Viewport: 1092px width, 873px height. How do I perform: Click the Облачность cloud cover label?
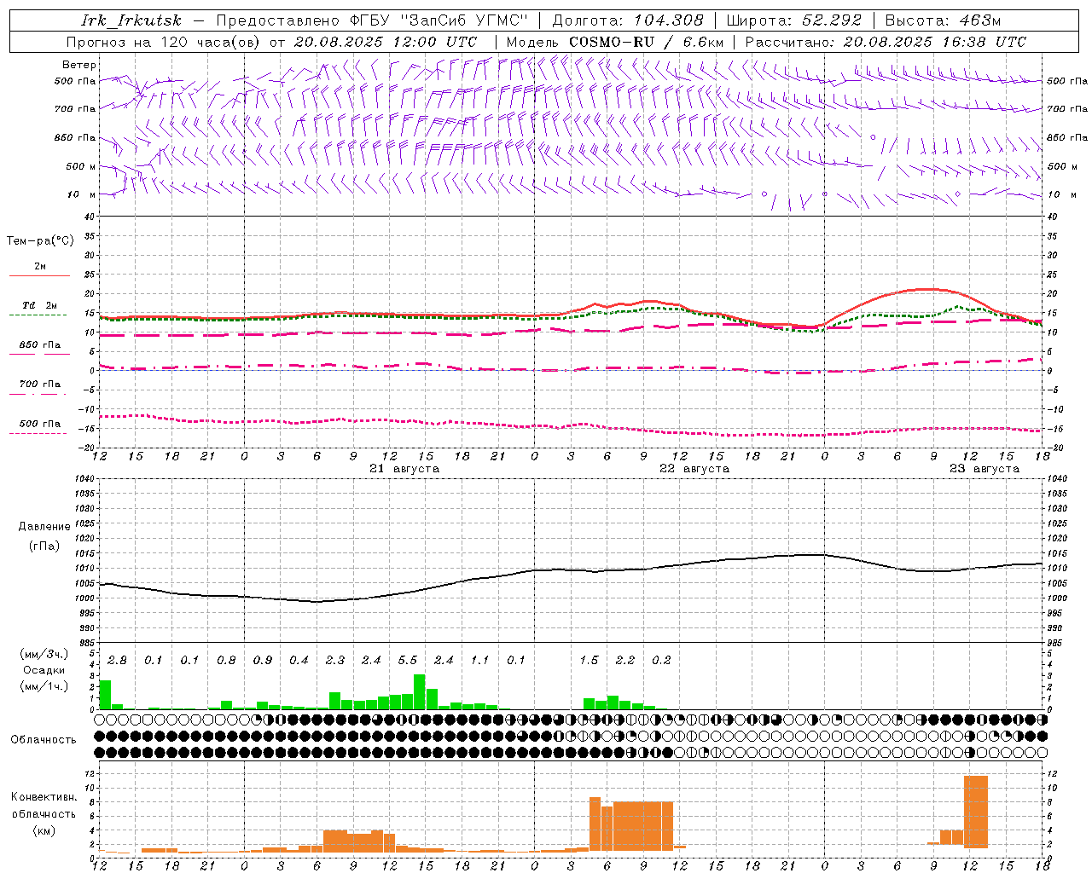point(44,740)
